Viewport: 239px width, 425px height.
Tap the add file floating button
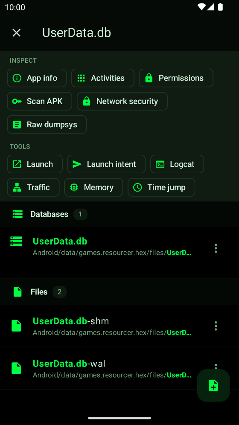213,385
